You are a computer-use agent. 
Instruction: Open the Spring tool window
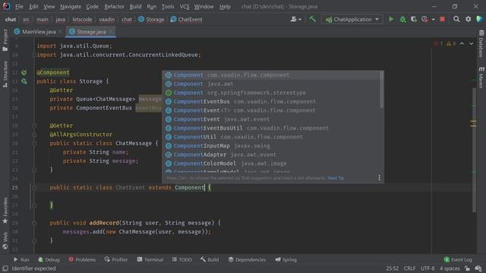(x=286, y=259)
